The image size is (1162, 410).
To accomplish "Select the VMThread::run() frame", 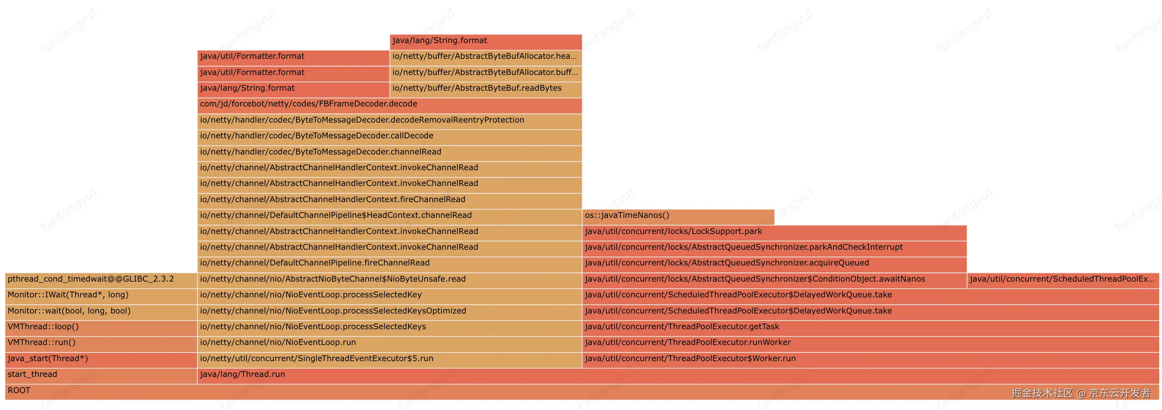I will click(x=101, y=344).
